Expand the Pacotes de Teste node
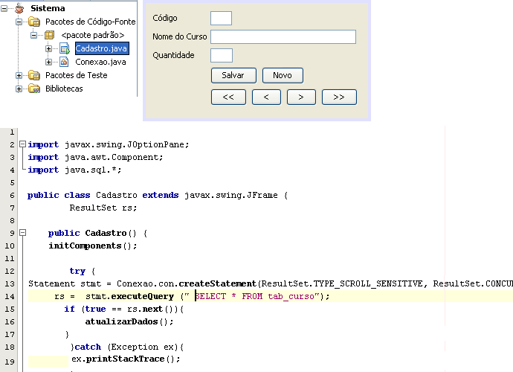Screen dimensions: 513x372 tap(19, 76)
